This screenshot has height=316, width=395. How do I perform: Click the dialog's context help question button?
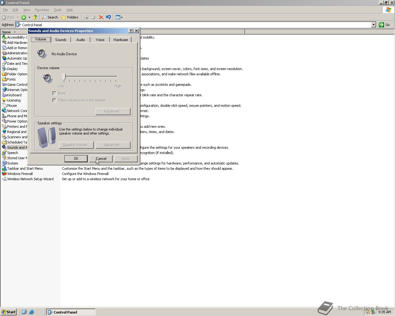coord(131,31)
